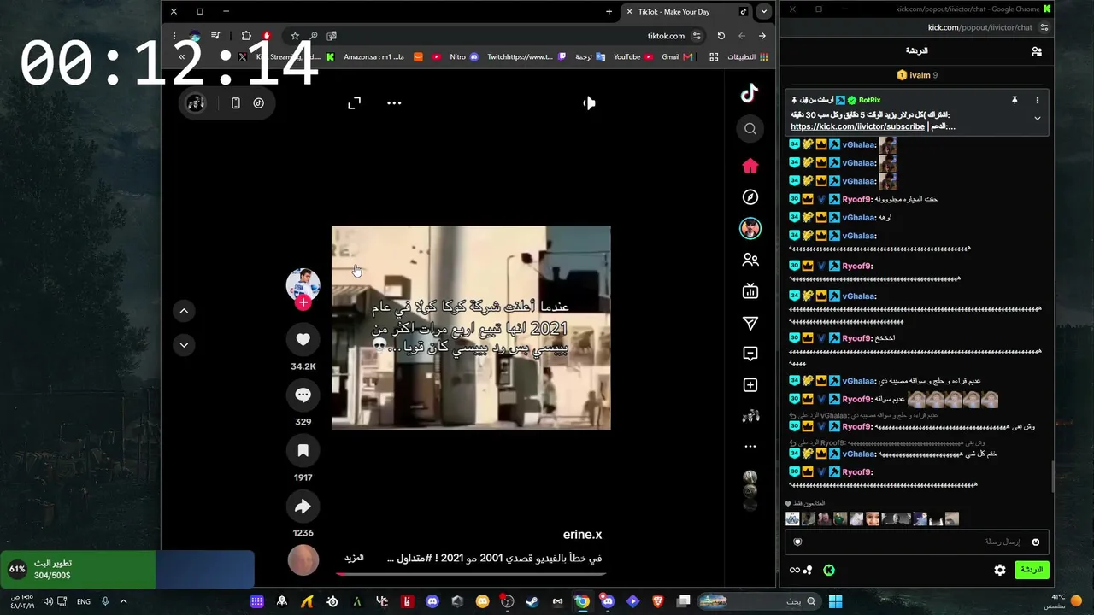Switch the ENG keyboard language in the system tray
This screenshot has width=1094, height=615.
(x=84, y=601)
